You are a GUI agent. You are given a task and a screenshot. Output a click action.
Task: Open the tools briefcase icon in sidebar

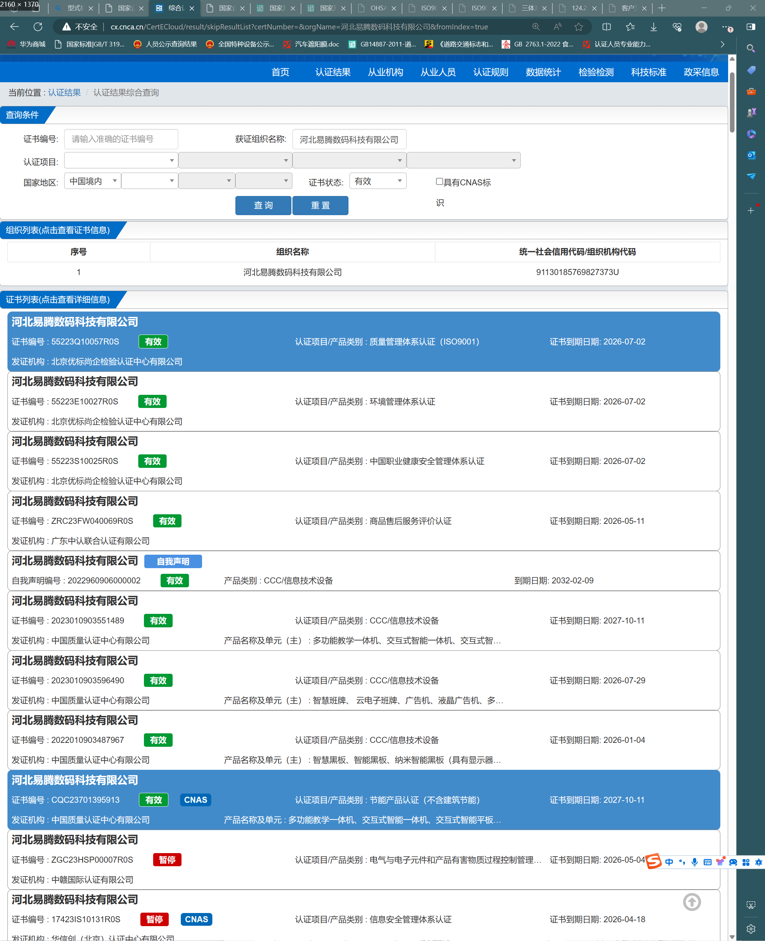coord(751,91)
